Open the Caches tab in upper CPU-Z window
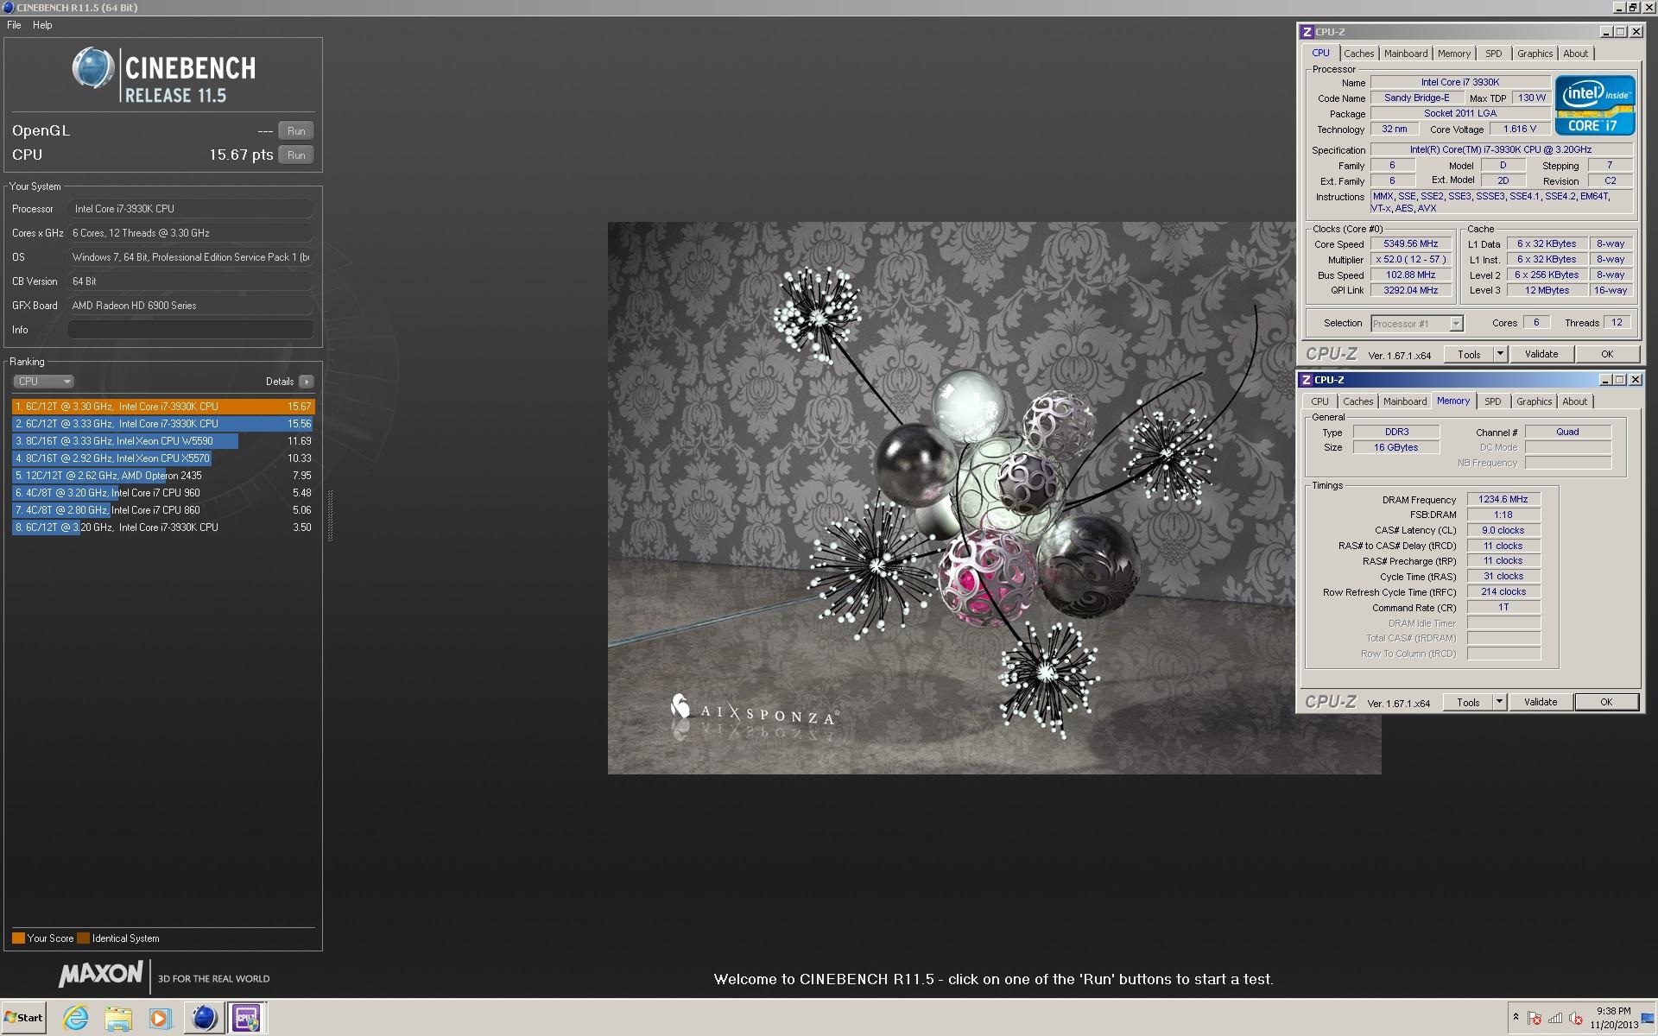 [1358, 54]
